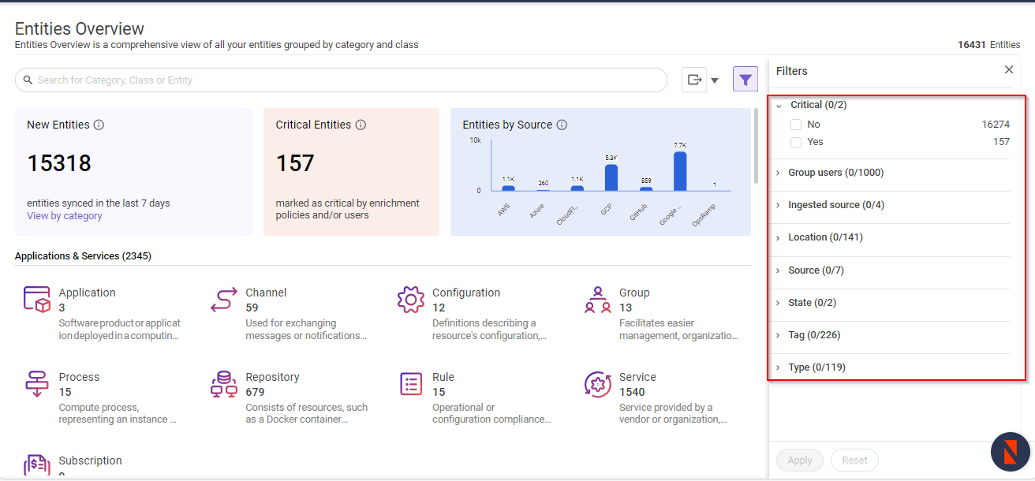Open the export options dropdown arrow
Screen dimensions: 1035x481
click(x=715, y=79)
